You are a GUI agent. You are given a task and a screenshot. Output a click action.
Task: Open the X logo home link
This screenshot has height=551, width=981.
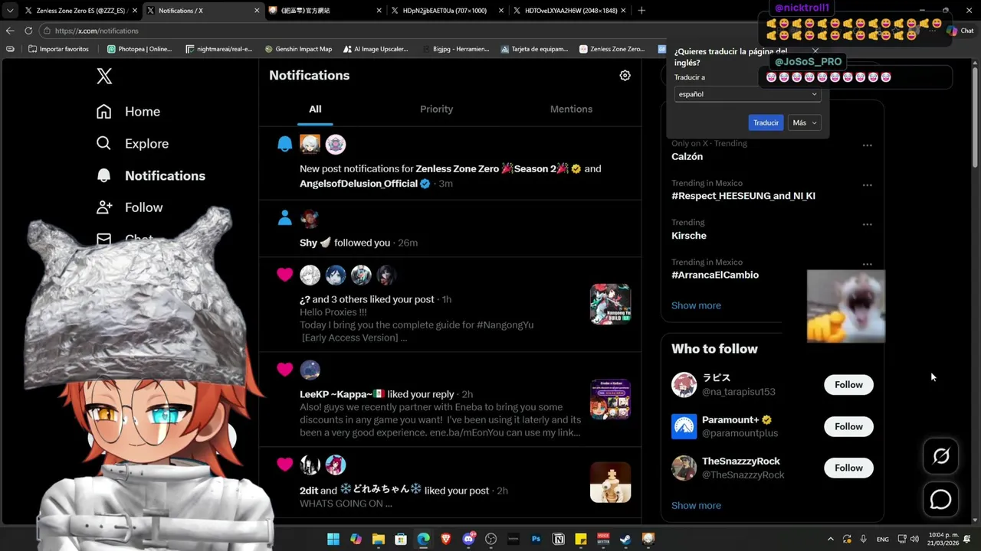[104, 76]
